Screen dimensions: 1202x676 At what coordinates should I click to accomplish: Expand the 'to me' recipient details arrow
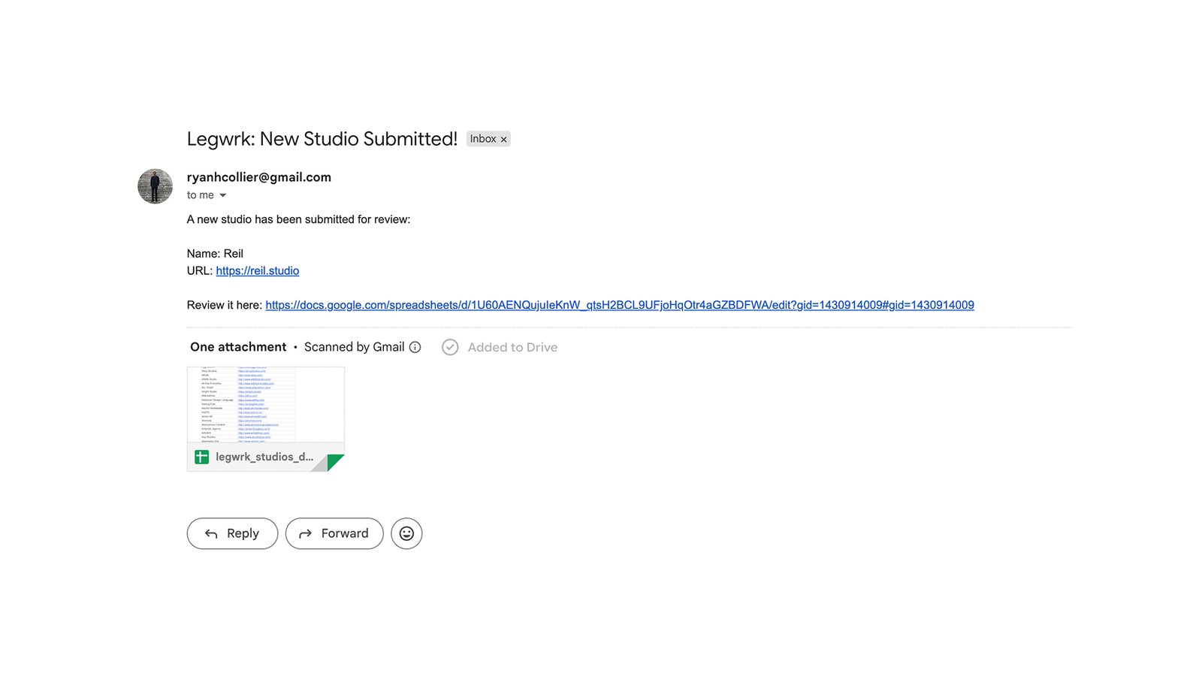point(222,195)
